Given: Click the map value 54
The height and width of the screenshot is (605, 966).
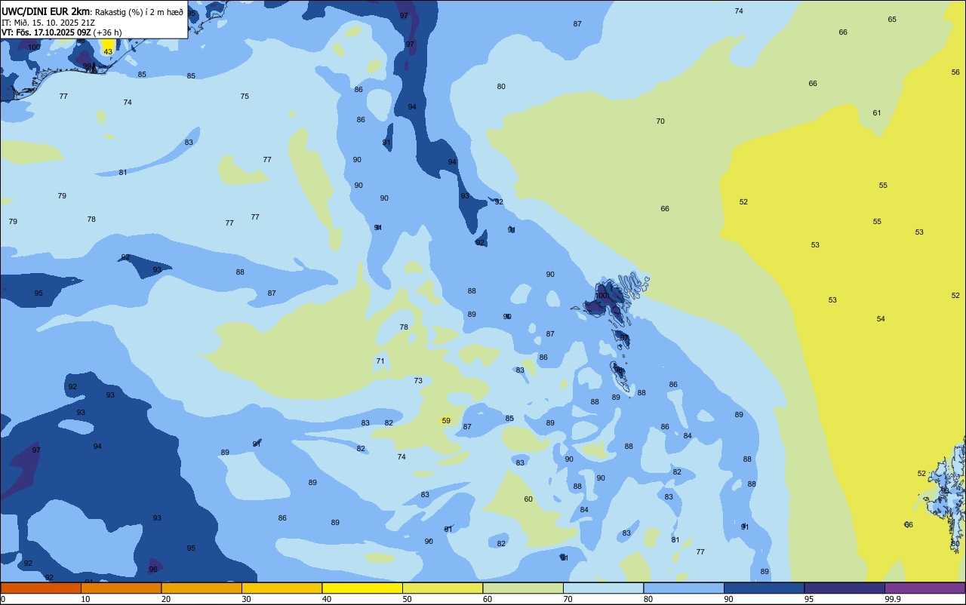Looking at the screenshot, I should [881, 319].
